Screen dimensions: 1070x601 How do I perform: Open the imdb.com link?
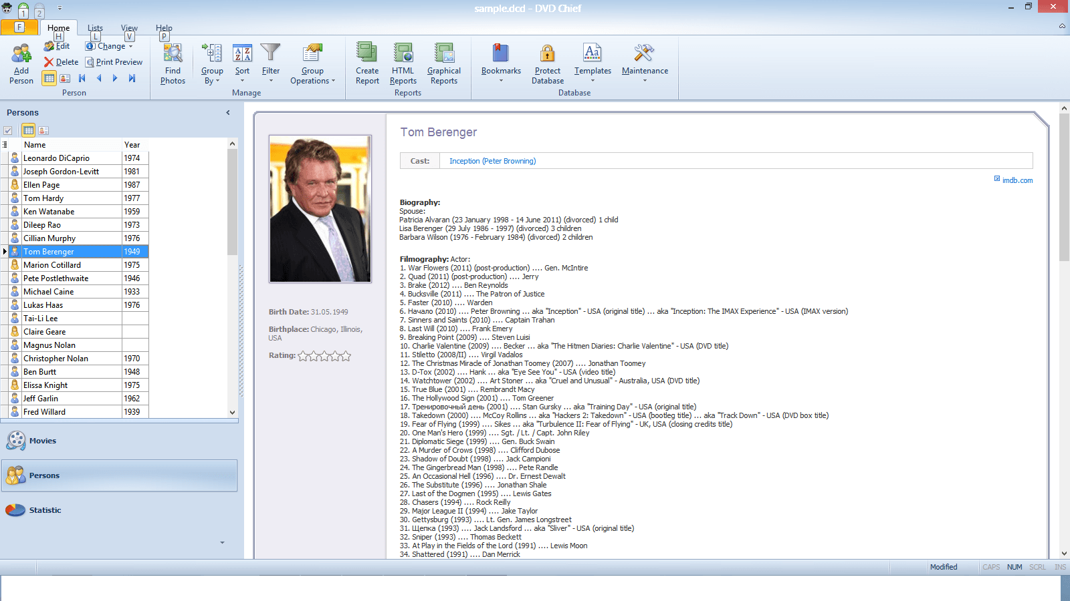[x=1017, y=180]
